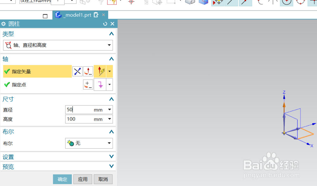Click the 尺寸 section title
This screenshot has height=186, width=317.
8,99
